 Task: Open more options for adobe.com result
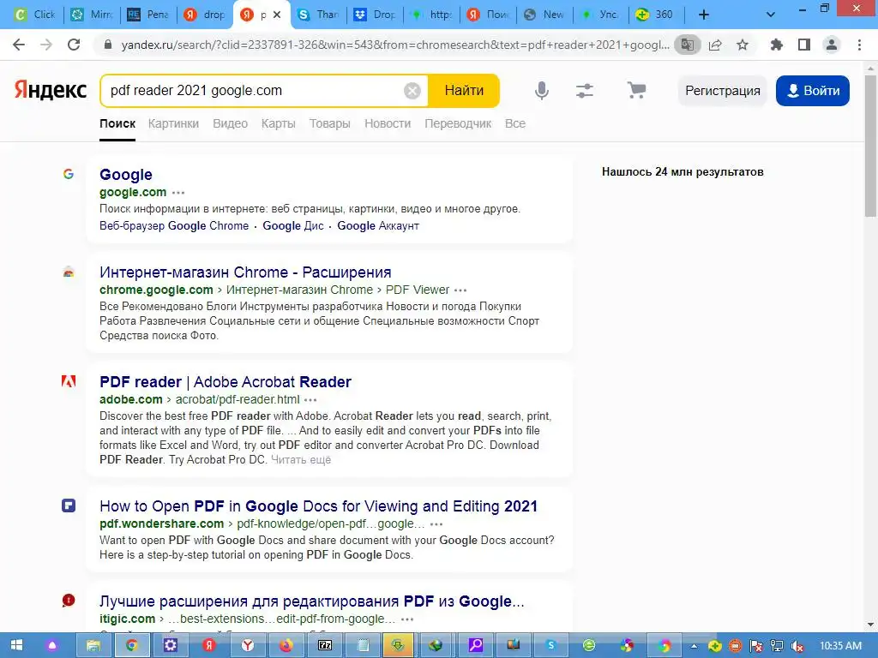[310, 400]
